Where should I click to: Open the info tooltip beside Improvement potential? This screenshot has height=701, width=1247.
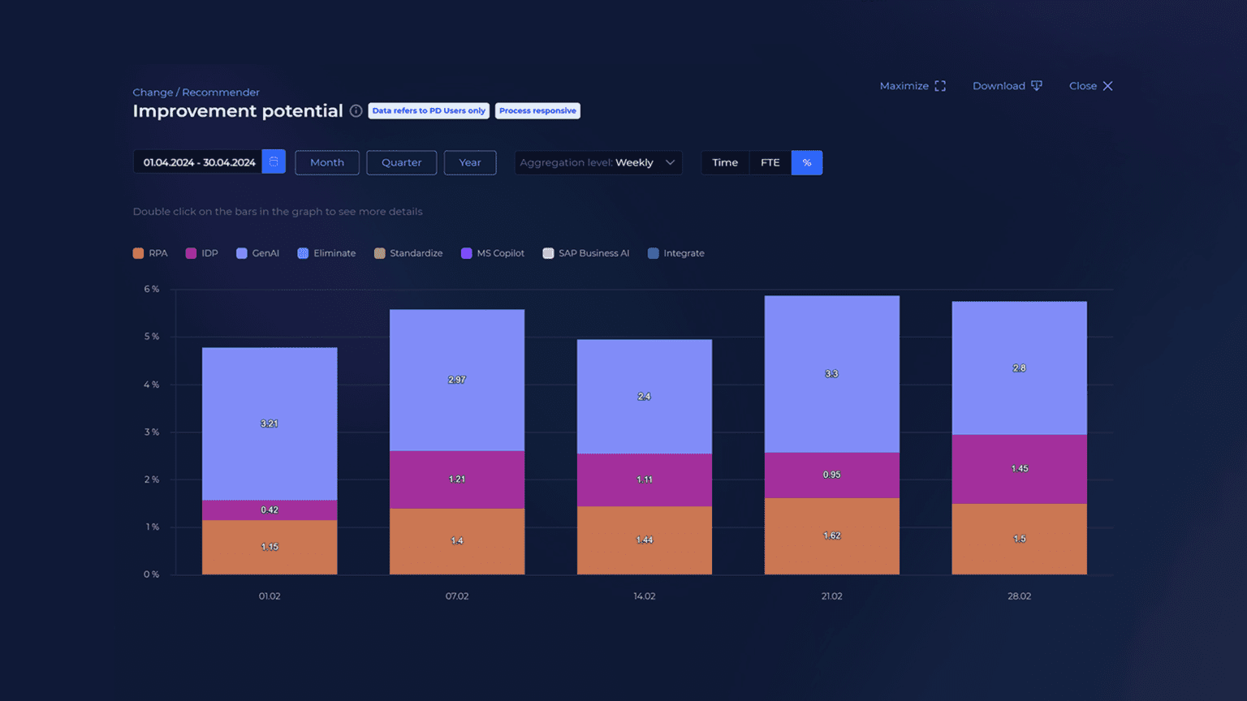pos(356,111)
